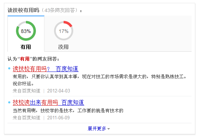Click the 17% percentage label

pyautogui.click(x=64, y=31)
